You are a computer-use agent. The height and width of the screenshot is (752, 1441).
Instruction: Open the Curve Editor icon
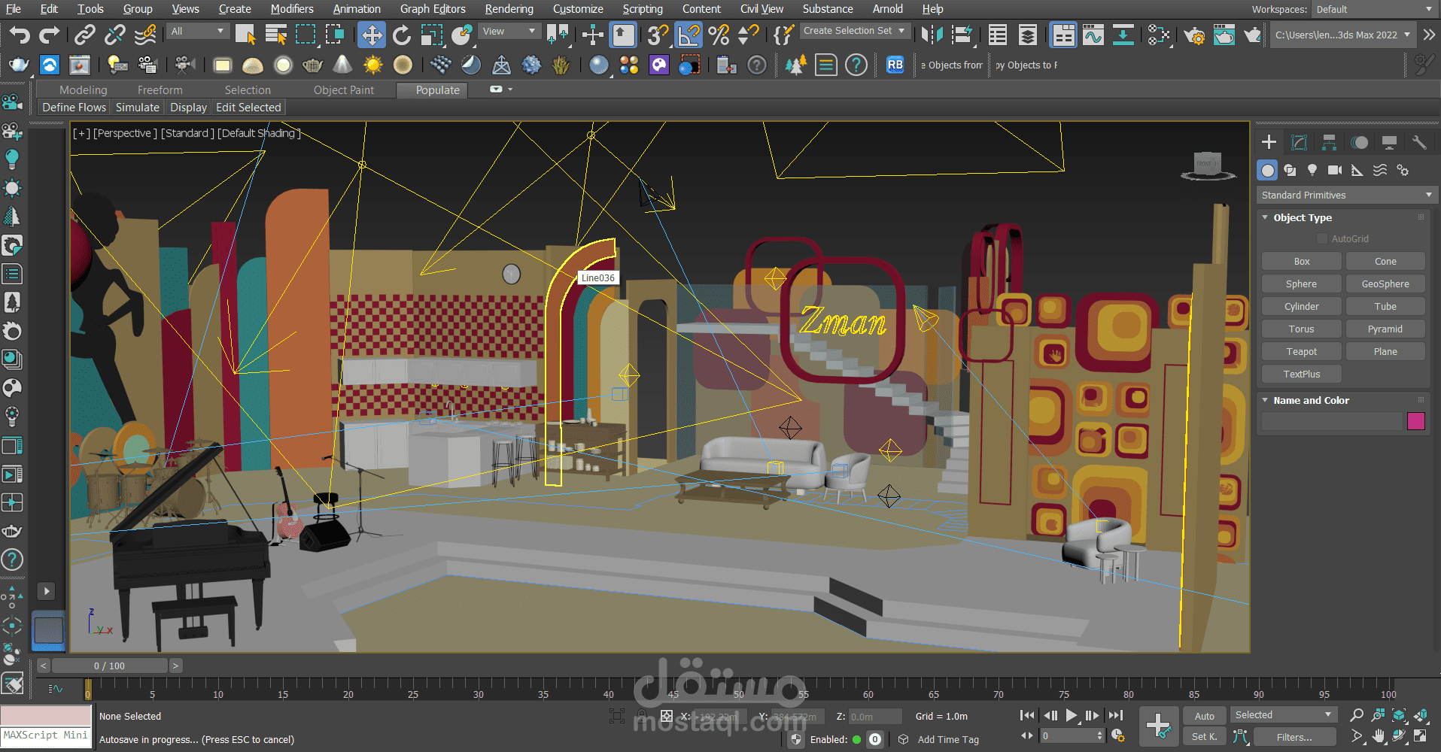1093,35
